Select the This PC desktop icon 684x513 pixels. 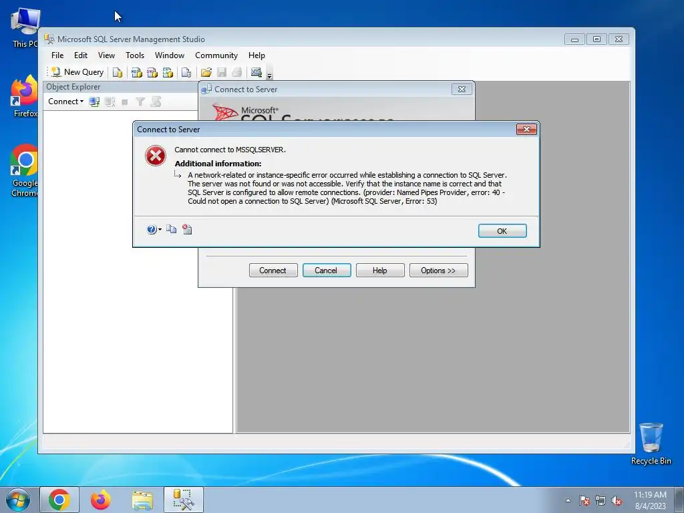pyautogui.click(x=25, y=27)
